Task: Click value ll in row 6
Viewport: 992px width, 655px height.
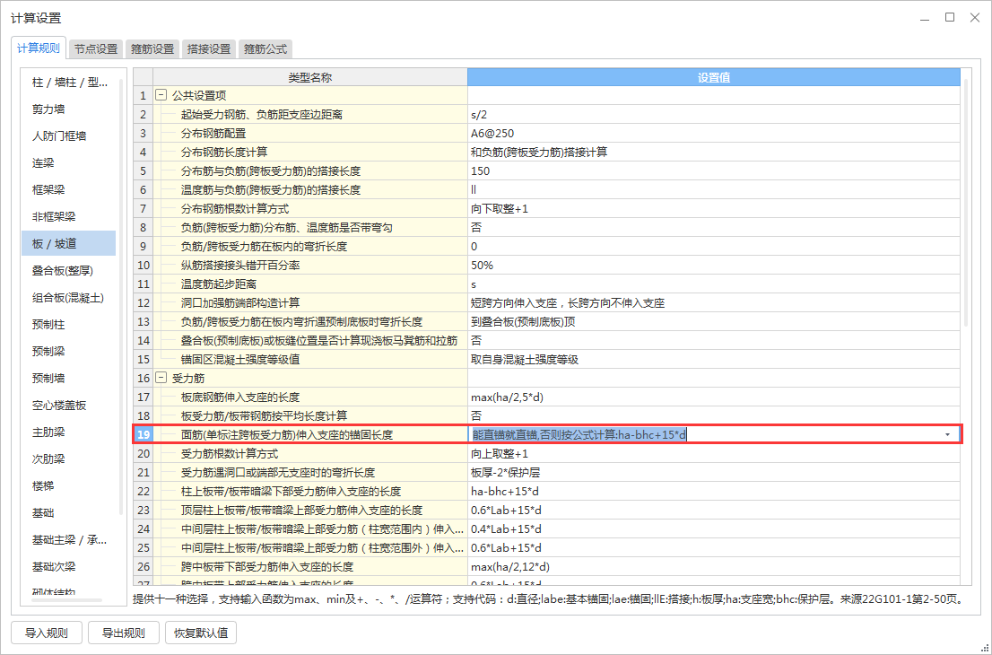Action: pos(714,190)
